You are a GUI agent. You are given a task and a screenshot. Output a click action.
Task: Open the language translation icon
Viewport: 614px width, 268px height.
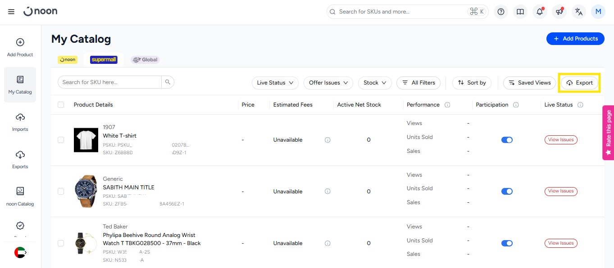click(579, 12)
